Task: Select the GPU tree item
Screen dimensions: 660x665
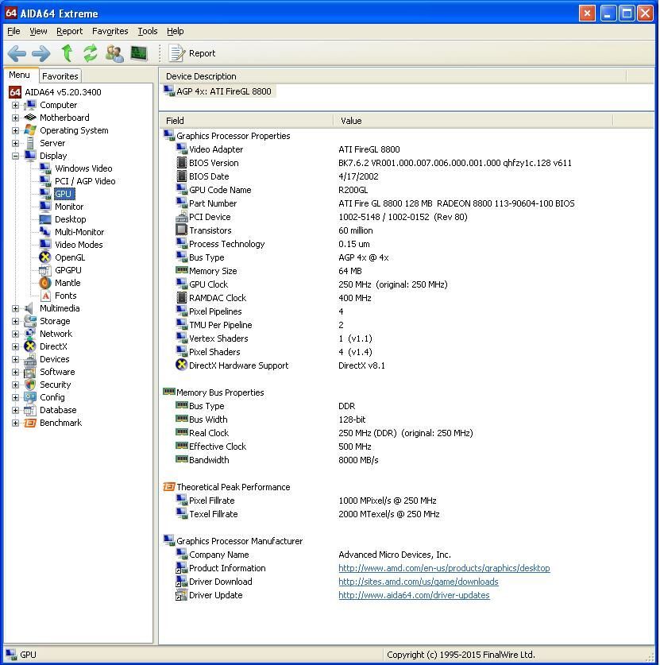Action: click(64, 194)
